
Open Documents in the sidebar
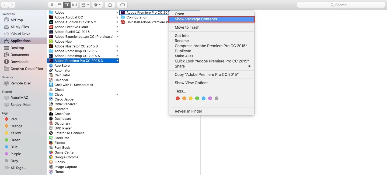(20, 55)
